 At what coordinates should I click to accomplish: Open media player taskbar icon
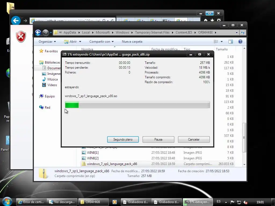pos(114,202)
